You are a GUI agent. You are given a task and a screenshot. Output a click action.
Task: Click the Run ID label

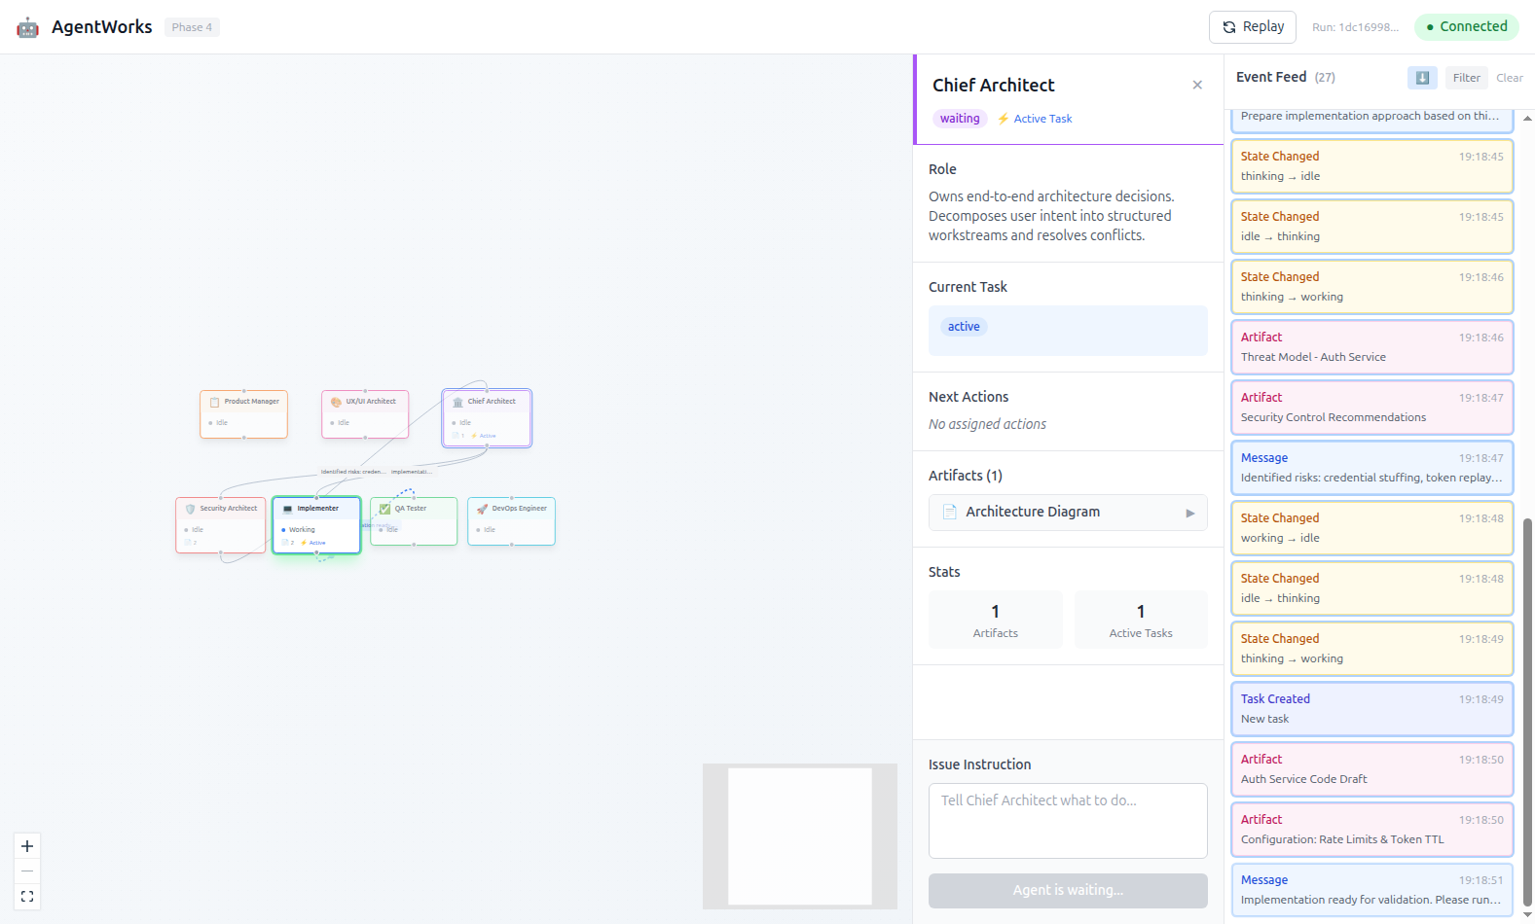point(1355,27)
